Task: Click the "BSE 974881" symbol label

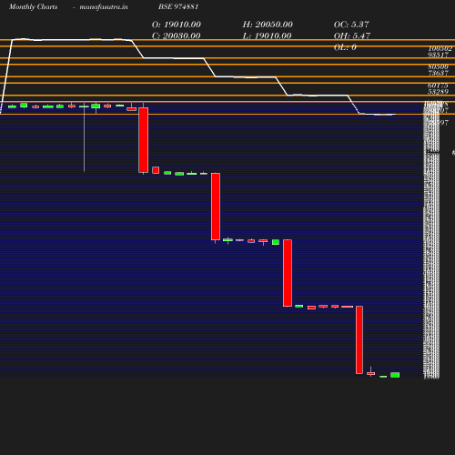Action: [x=178, y=6]
